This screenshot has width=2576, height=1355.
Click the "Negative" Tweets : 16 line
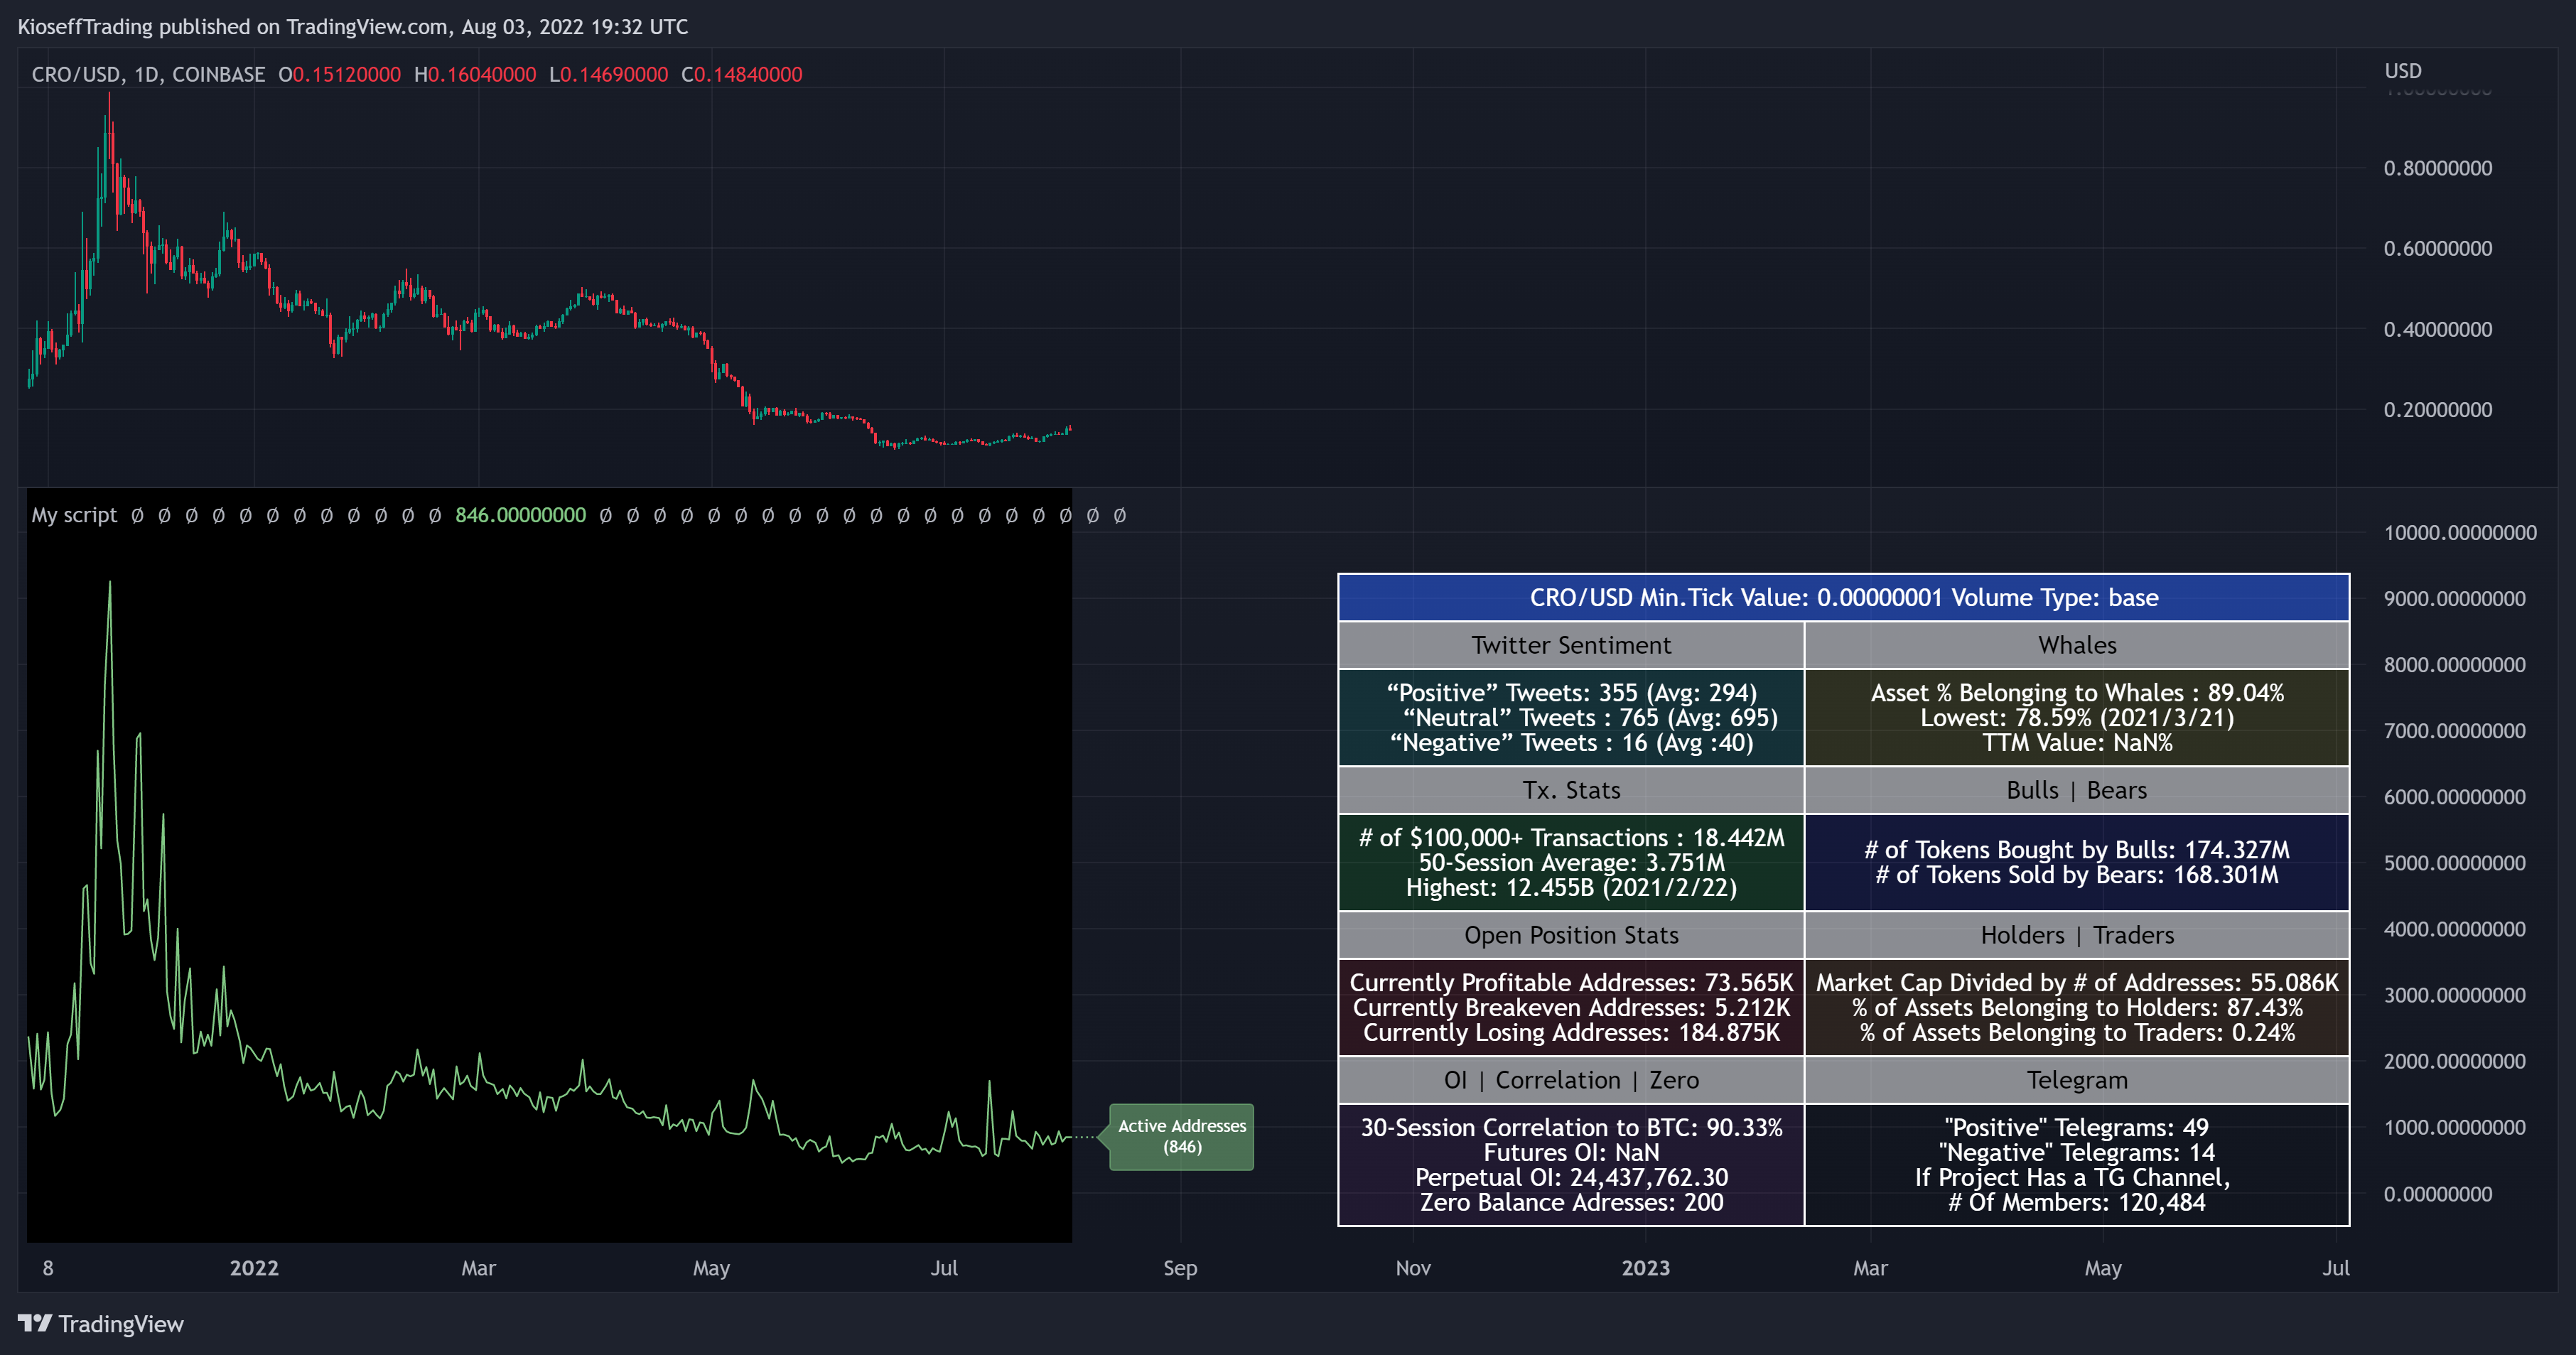click(x=1571, y=743)
